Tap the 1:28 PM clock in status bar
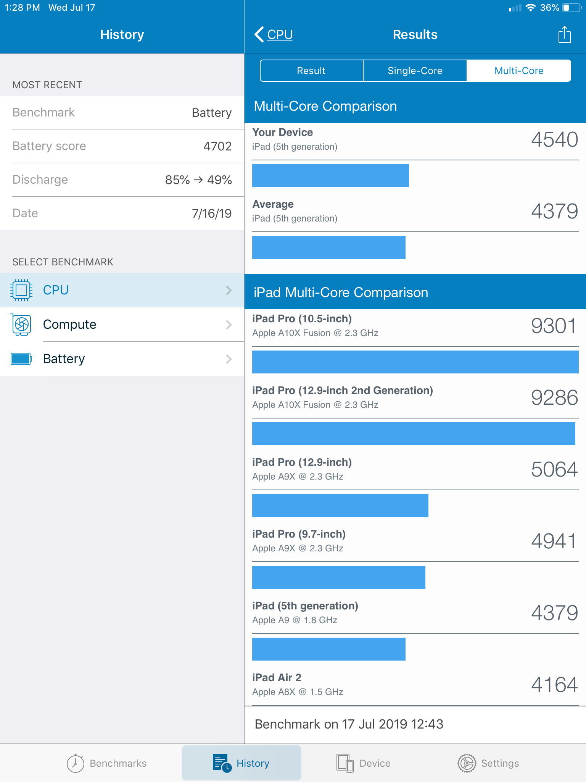586x782 pixels. tap(22, 8)
